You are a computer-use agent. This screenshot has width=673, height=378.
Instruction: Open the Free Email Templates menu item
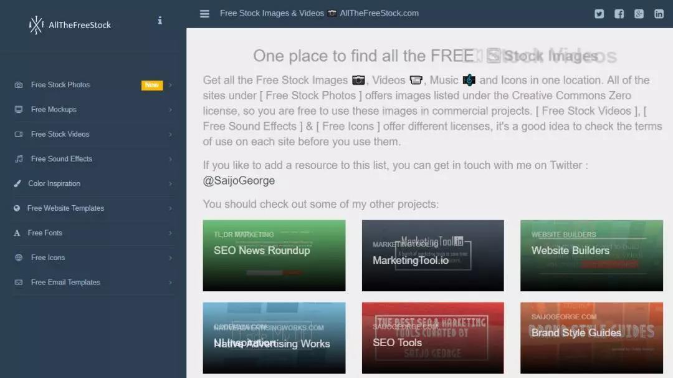(x=94, y=282)
